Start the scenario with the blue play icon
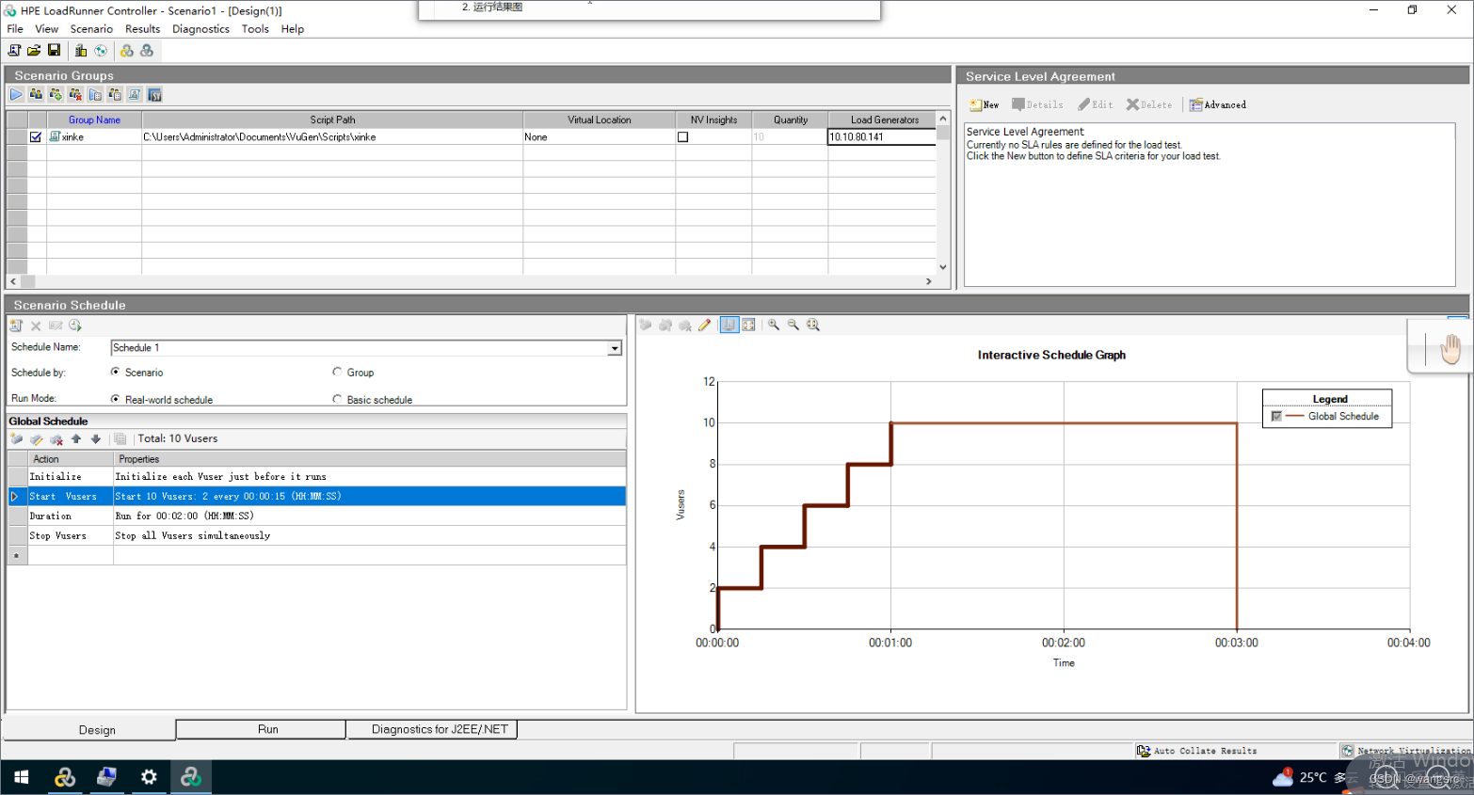The width and height of the screenshot is (1474, 795). (16, 94)
